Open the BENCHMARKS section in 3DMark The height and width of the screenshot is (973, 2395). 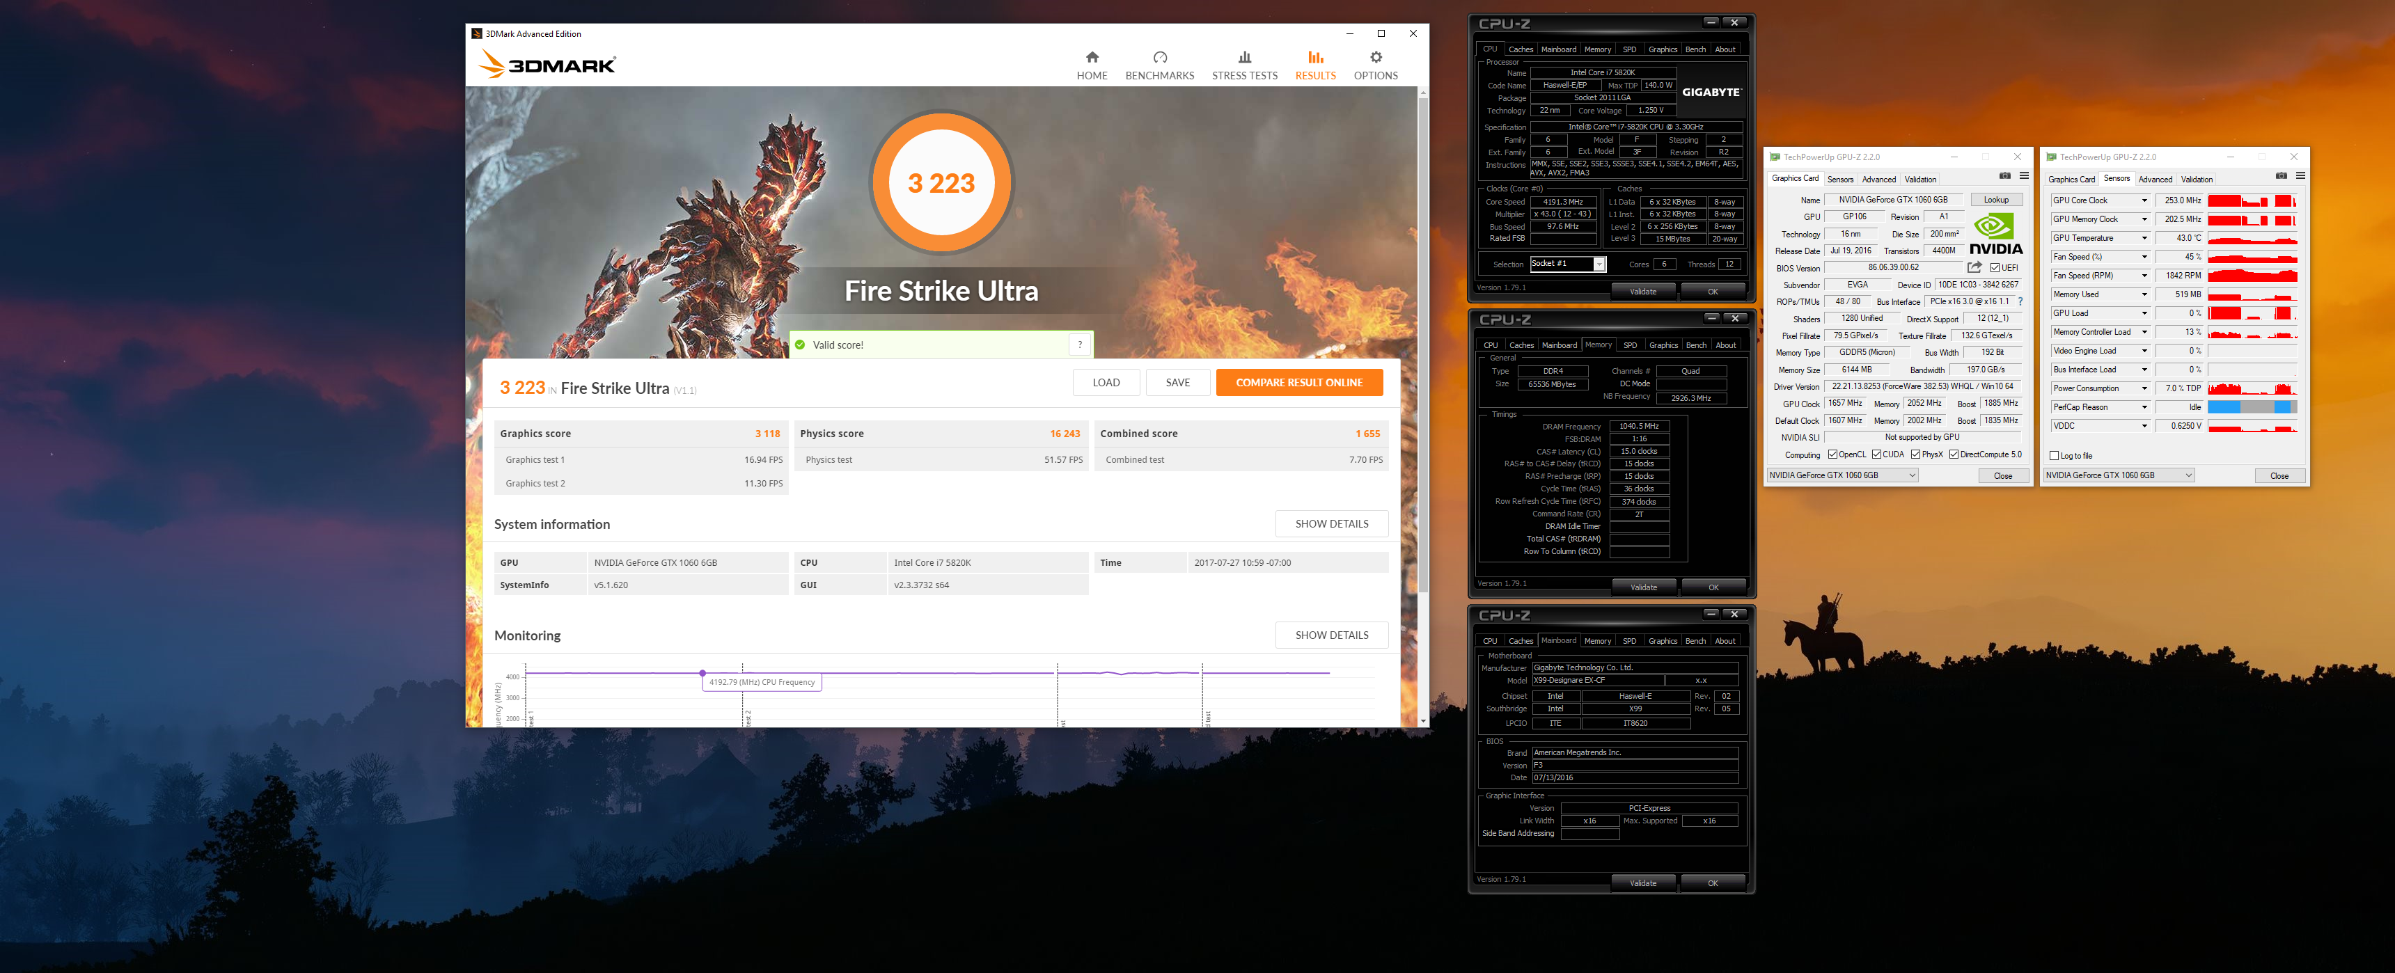click(1159, 66)
